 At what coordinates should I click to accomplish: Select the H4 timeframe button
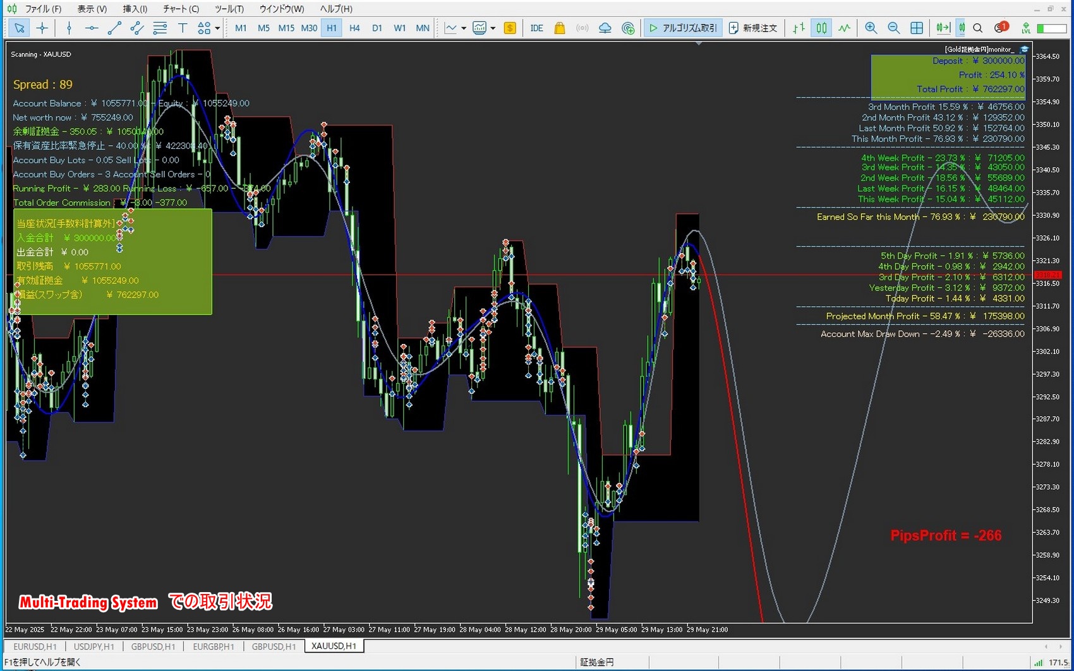354,28
